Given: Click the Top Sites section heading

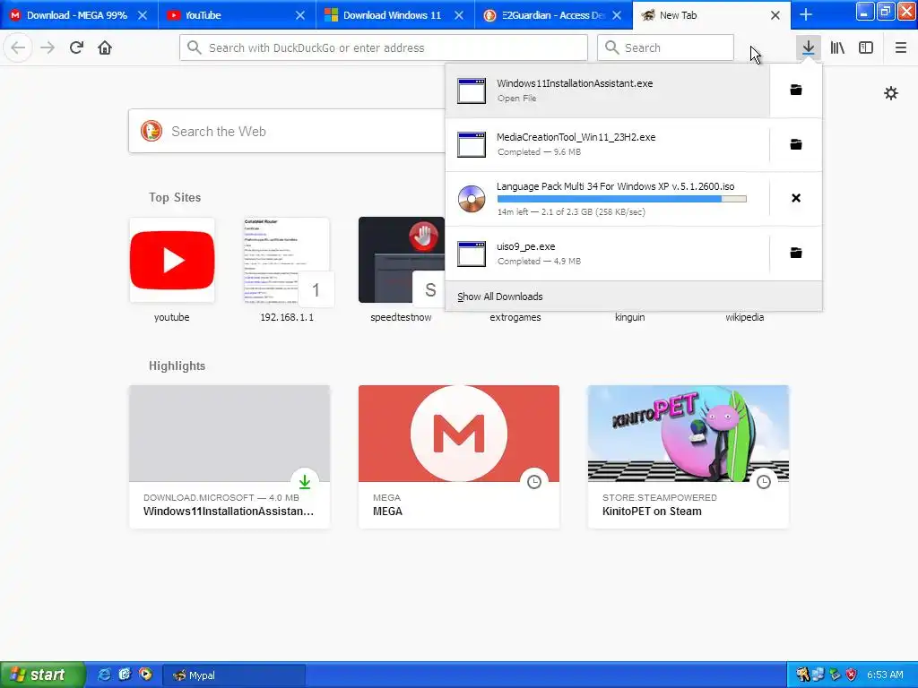Looking at the screenshot, I should 175,198.
